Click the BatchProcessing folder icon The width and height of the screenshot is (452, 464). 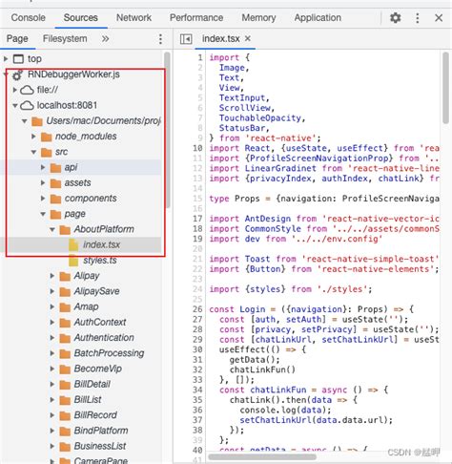(x=65, y=353)
